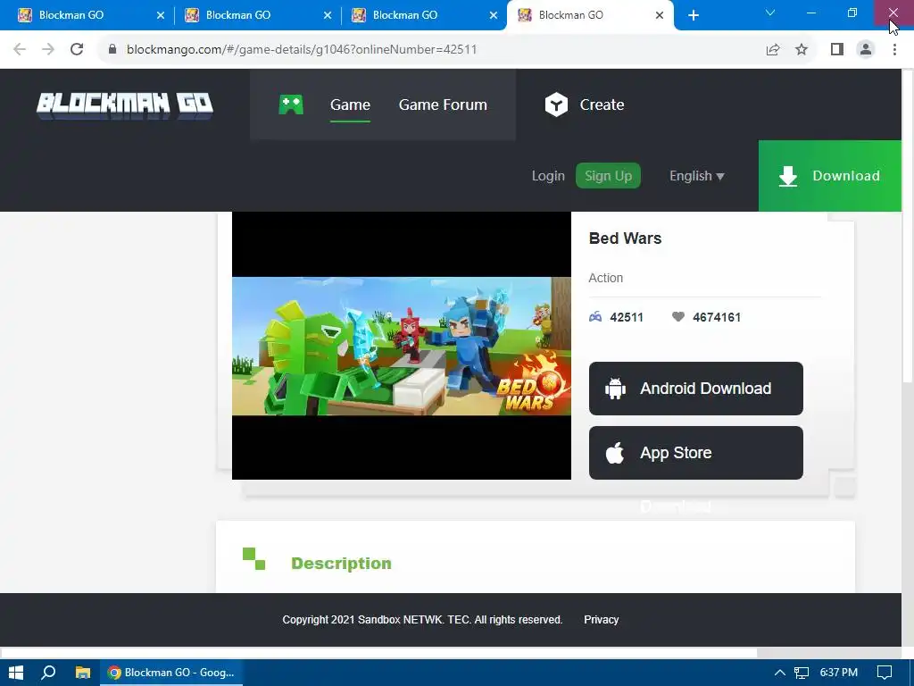Click the Android Download button
This screenshot has height=686, width=914.
tap(695, 389)
